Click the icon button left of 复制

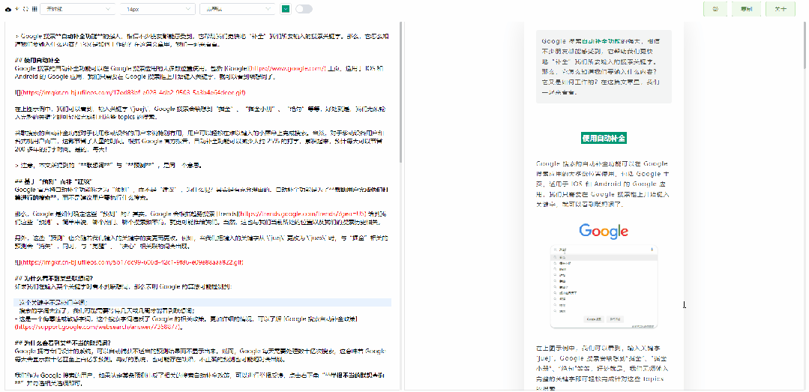(715, 9)
